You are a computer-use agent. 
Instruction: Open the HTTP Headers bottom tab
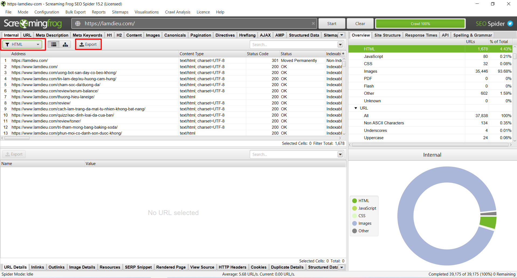click(x=232, y=267)
